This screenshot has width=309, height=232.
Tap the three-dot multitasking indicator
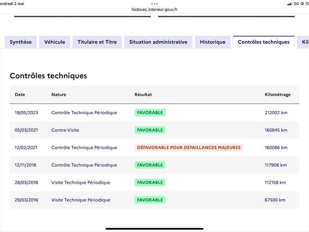point(154,4)
